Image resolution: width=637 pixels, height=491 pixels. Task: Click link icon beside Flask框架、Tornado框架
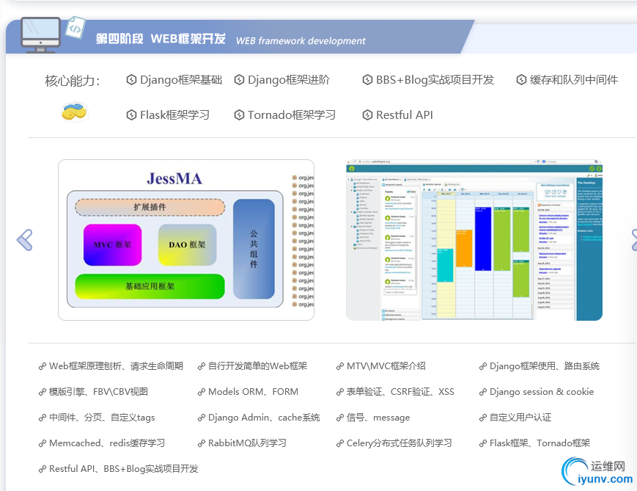482,443
